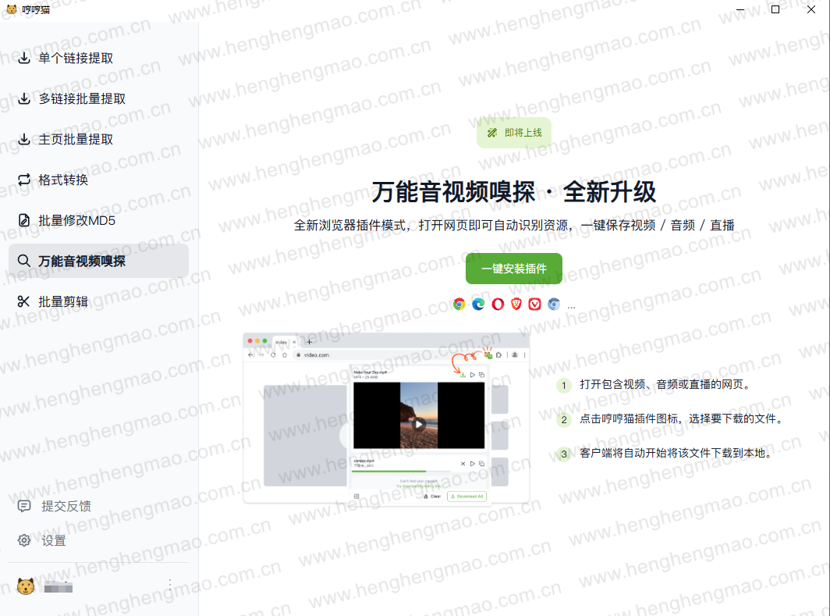
Task: Expand the three-dot menu beside the username
Action: pyautogui.click(x=170, y=584)
